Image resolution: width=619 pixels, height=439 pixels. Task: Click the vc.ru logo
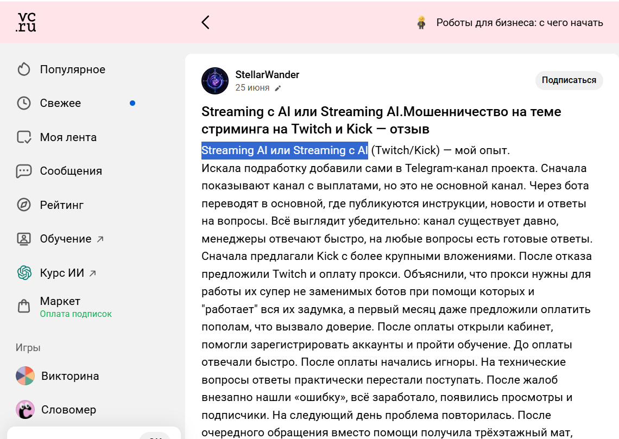click(26, 22)
